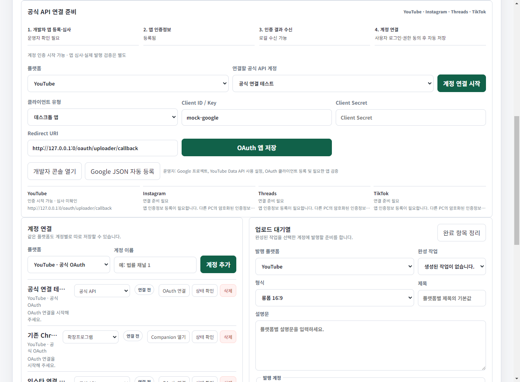This screenshot has width=520, height=382.
Task: Click 'YouTube · Instagram · Threads · TikTok' text
Action: click(445, 12)
